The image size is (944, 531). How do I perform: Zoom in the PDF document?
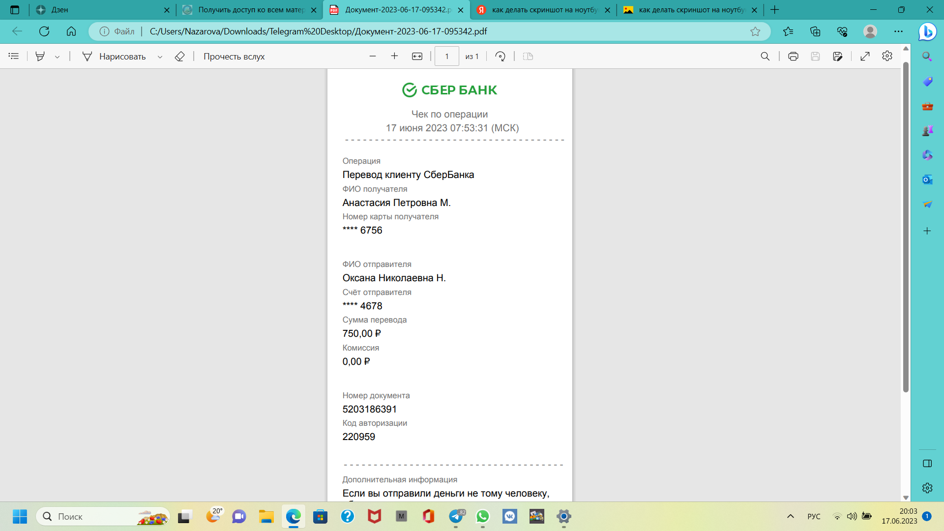[394, 57]
